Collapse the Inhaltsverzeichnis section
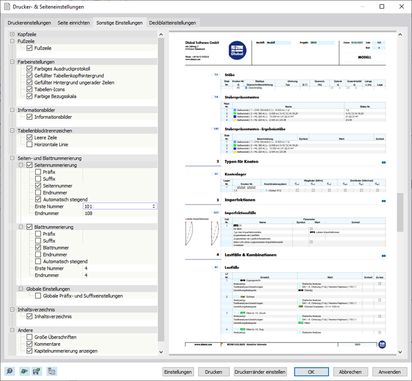The image size is (412, 381). [x=12, y=309]
